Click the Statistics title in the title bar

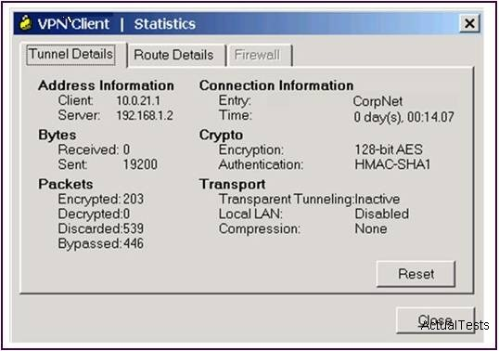[x=164, y=24]
